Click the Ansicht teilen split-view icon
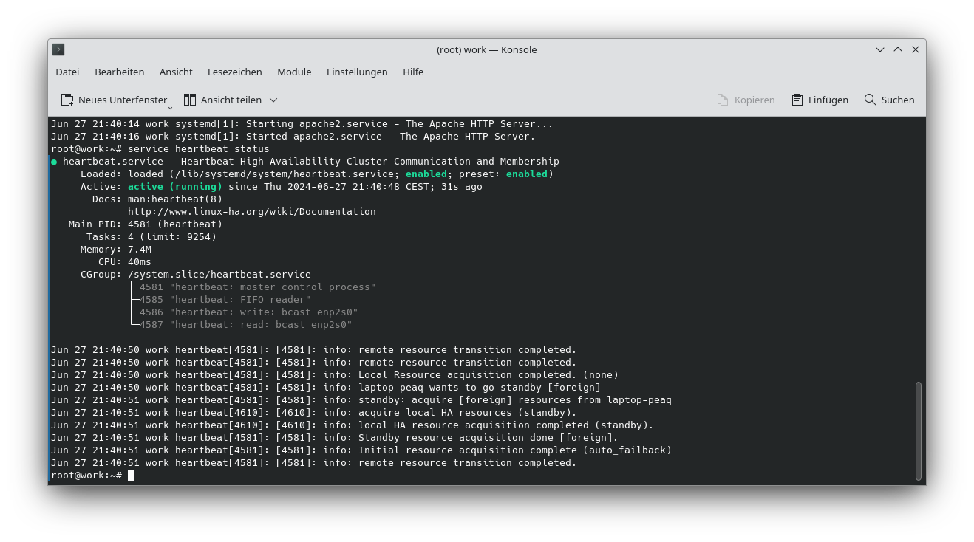Screen dimensions: 974x542 pos(190,99)
